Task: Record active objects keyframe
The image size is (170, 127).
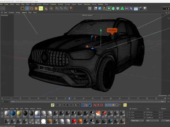Action: click(x=95, y=105)
